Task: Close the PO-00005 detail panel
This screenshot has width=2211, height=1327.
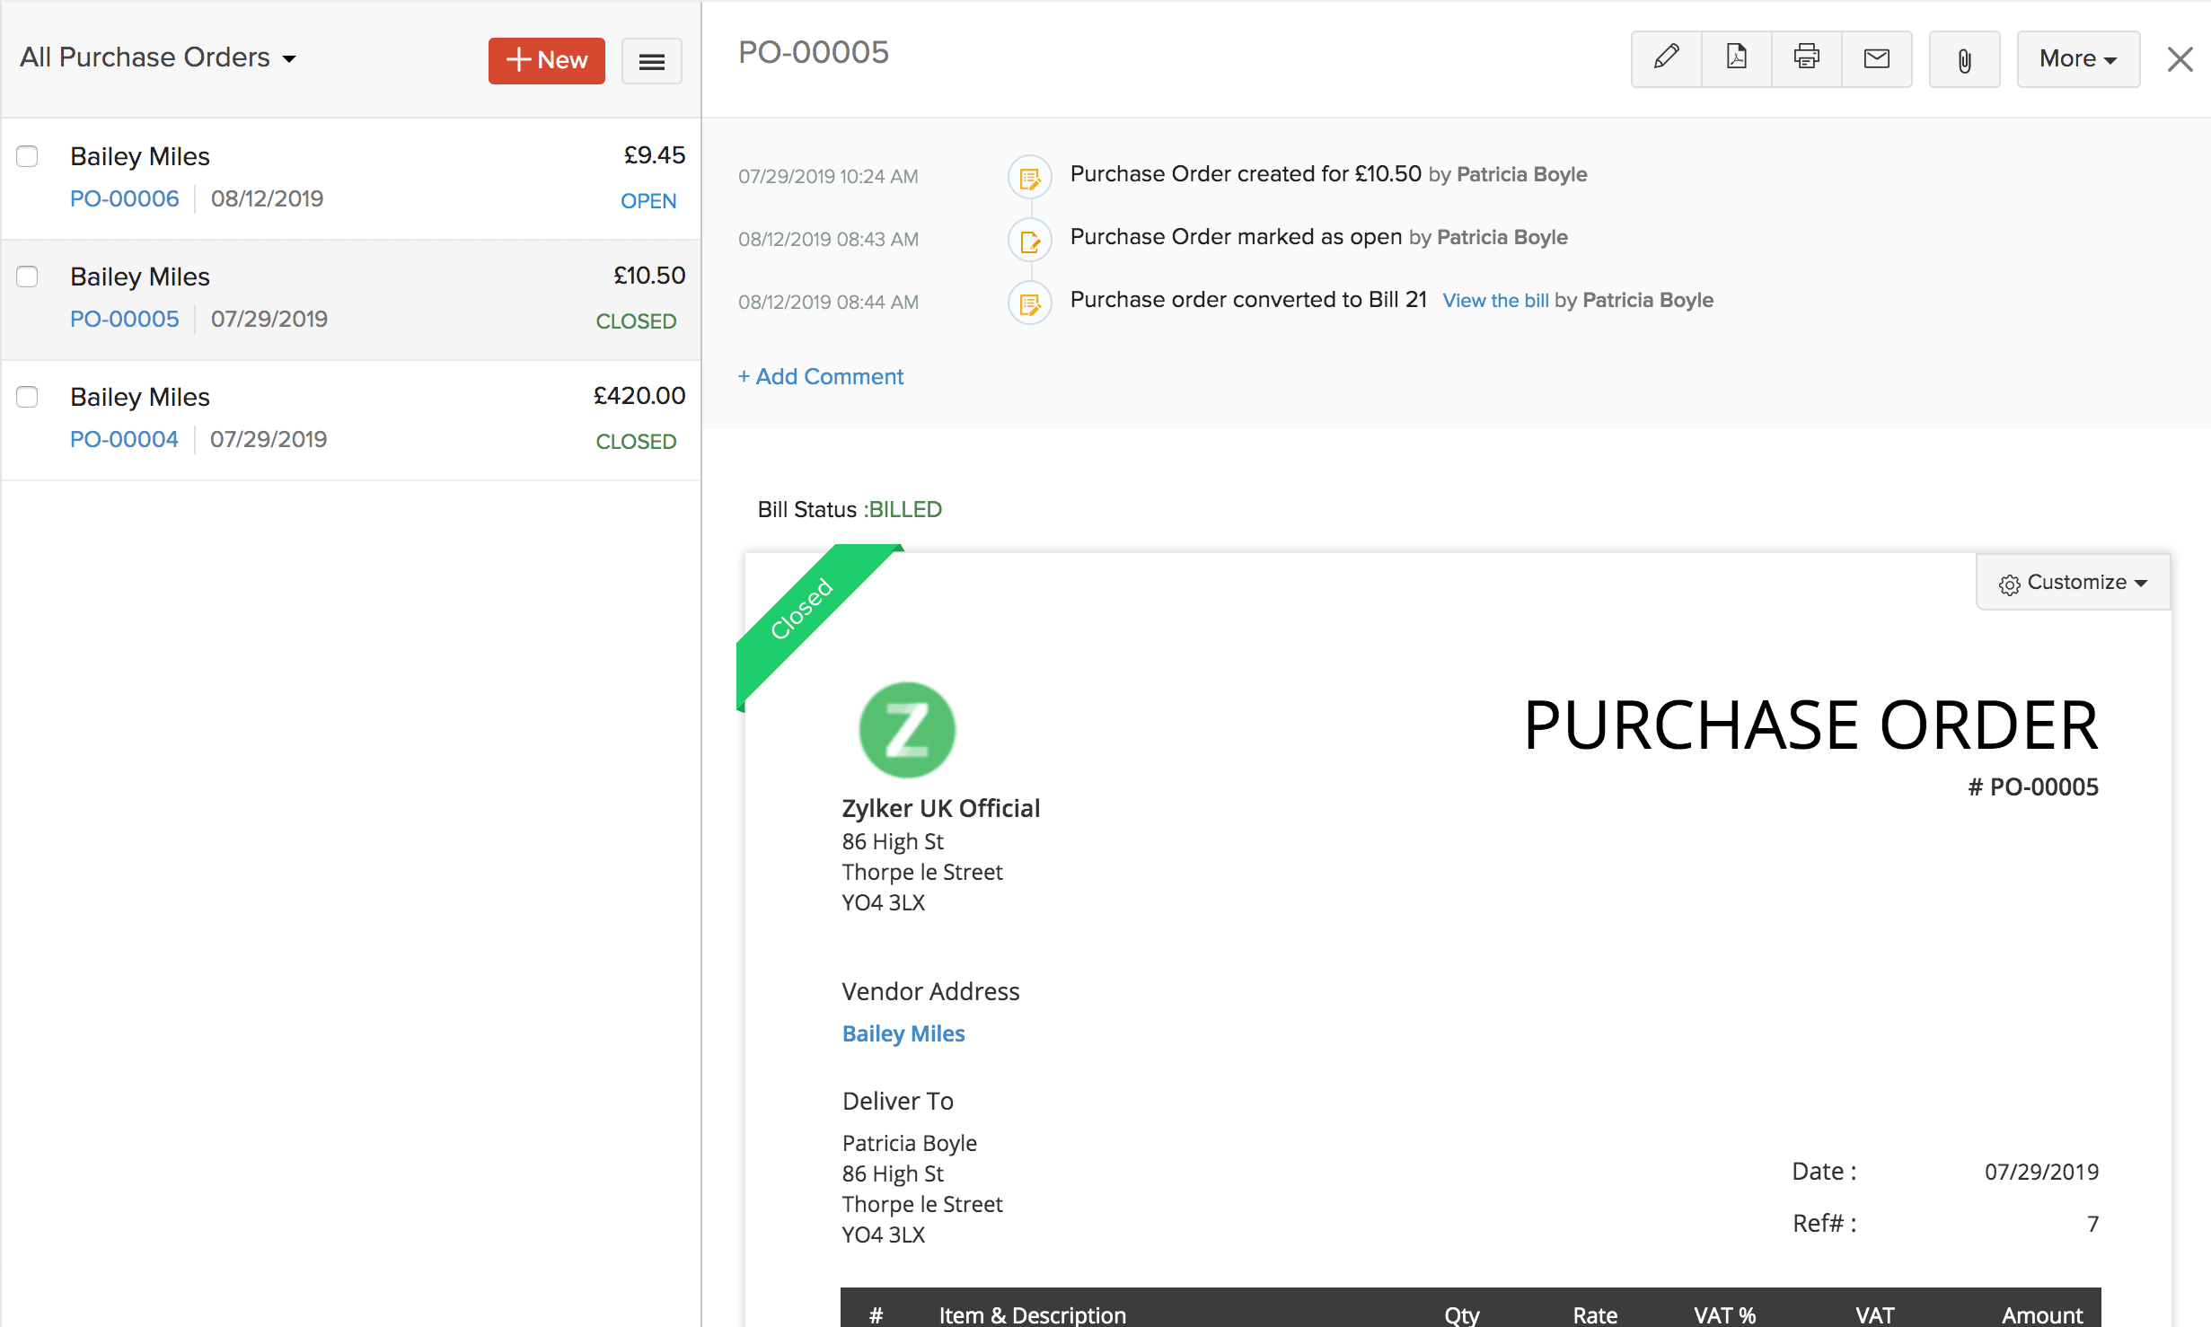Action: [2180, 59]
